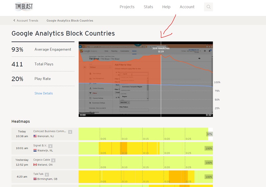The width and height of the screenshot is (266, 187).
Task: Click the US flag beside Wenonah, NJ
Action: [x=35, y=136]
